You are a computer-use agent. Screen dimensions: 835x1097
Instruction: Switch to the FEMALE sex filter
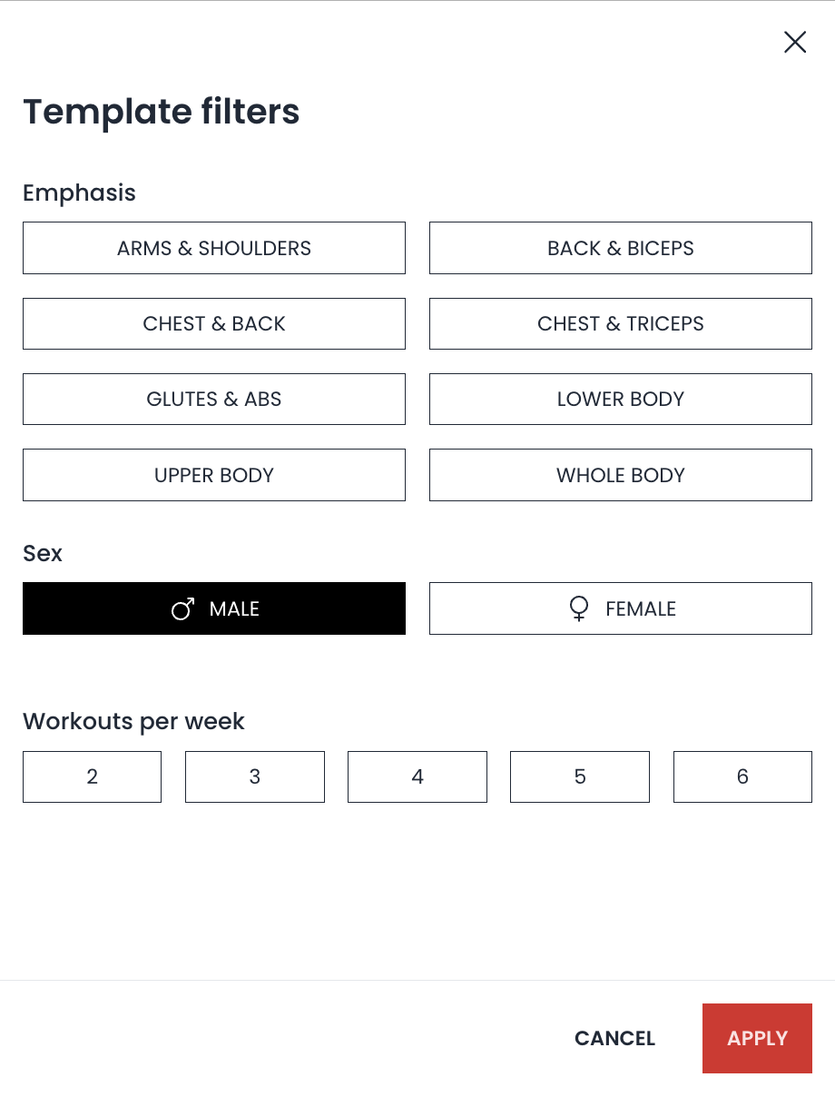tap(620, 608)
